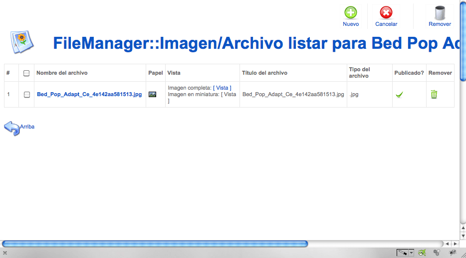Click the vertical scrollbar up arrow
This screenshot has width=466, height=258.
[463, 228]
